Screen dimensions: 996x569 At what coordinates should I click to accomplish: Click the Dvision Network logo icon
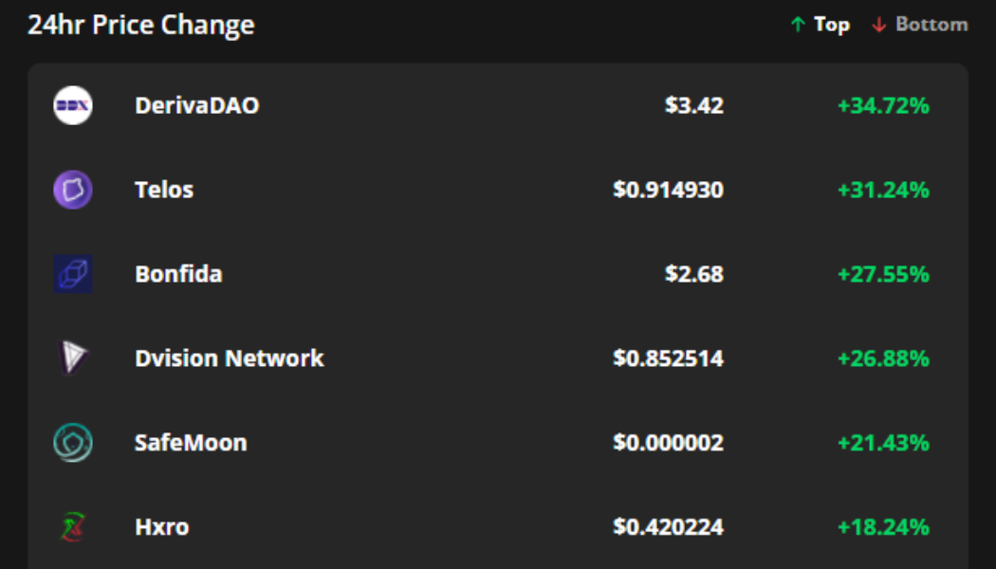(x=72, y=358)
